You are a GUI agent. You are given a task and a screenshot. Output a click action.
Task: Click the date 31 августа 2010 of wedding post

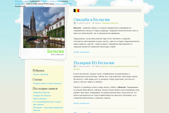point(83,23)
